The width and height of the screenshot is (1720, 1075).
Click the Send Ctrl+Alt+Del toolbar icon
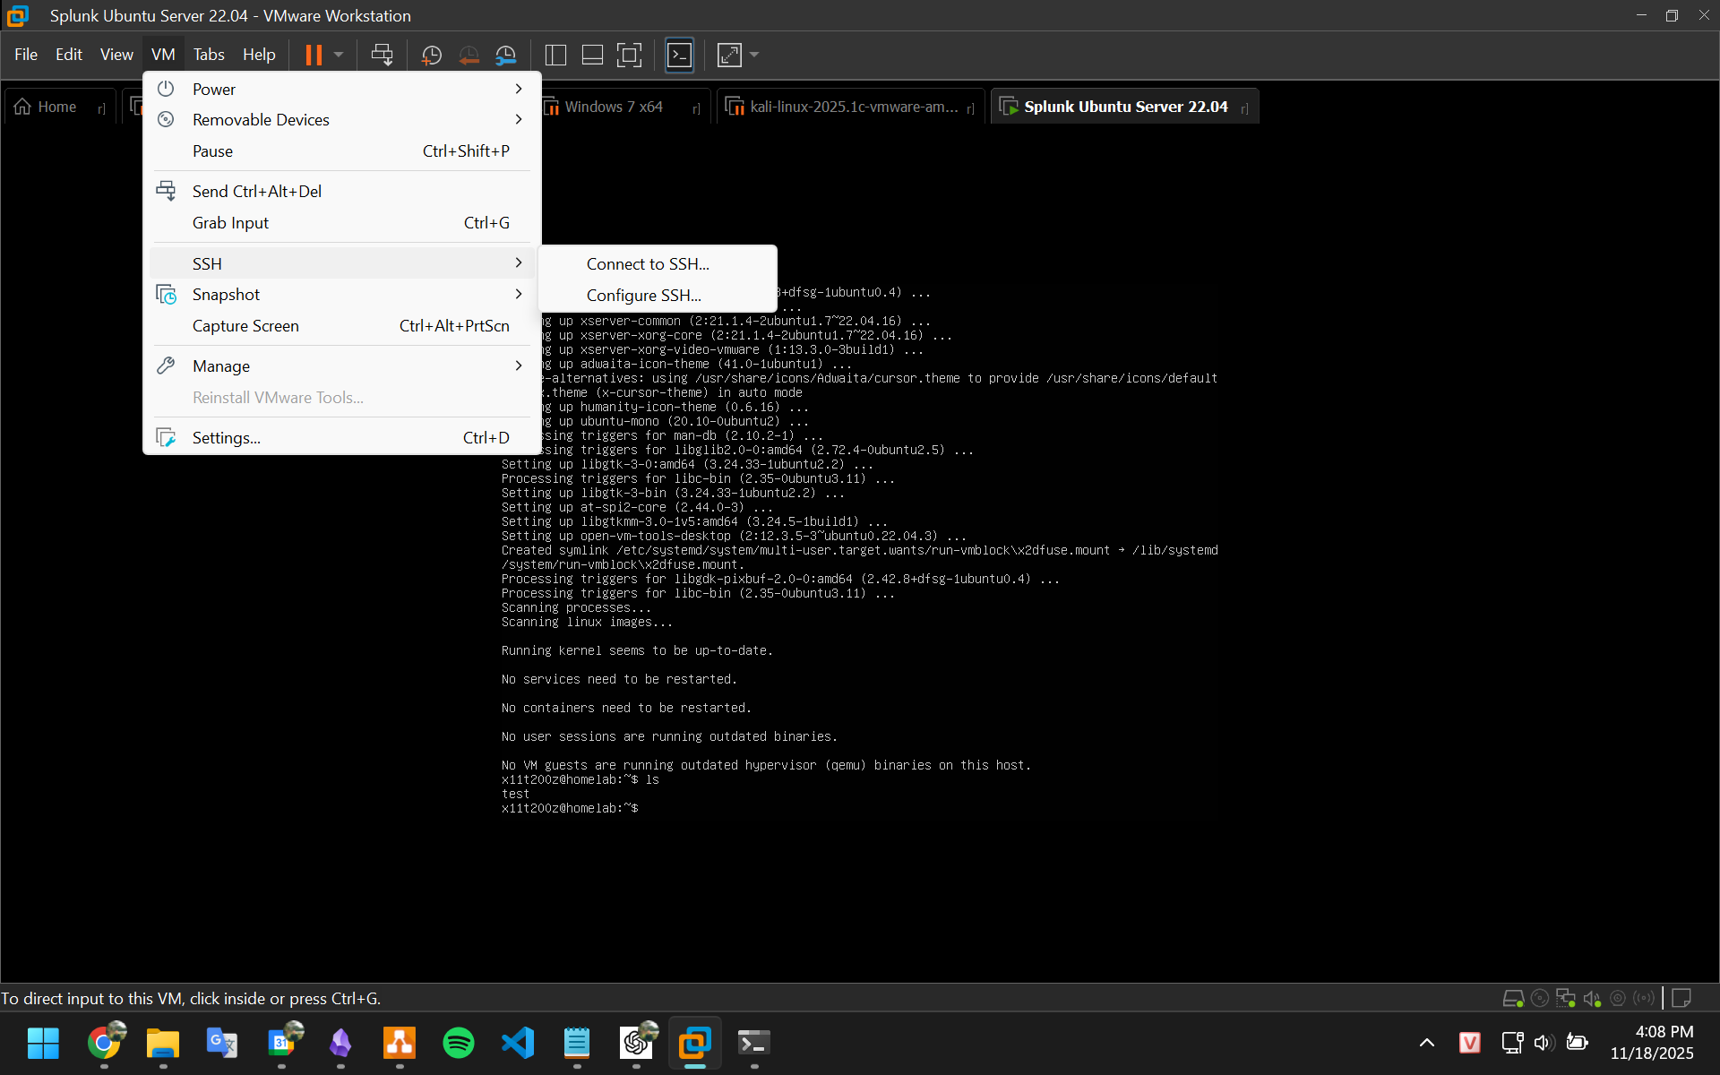(x=382, y=55)
